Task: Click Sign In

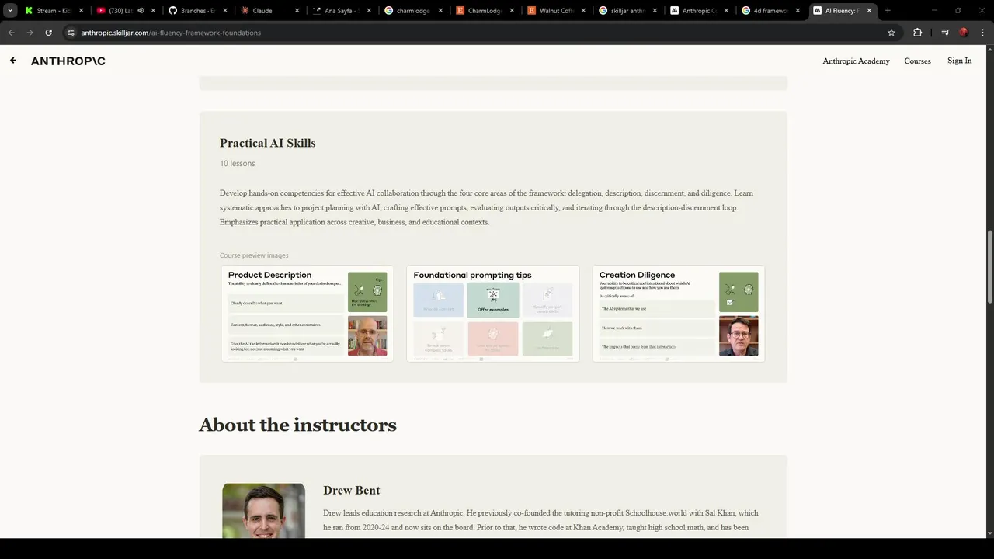Action: click(x=959, y=61)
